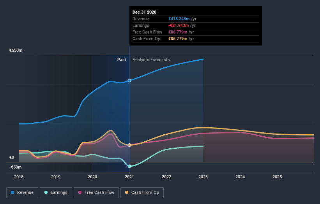Toggle the Cash From Op legend button
Viewport: 320px width, 204px height.
tap(142, 193)
